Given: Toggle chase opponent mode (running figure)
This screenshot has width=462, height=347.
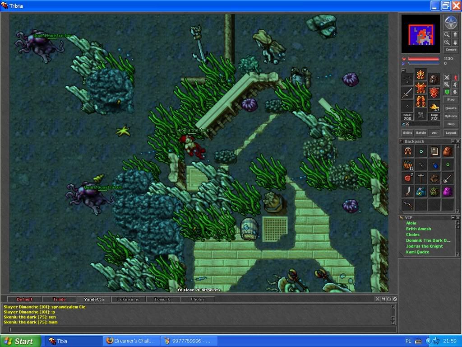Looking at the screenshot, I should pos(455,84).
